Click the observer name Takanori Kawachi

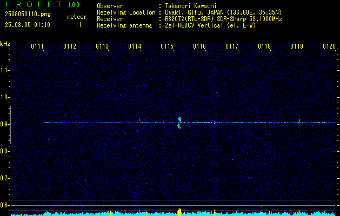(191, 6)
